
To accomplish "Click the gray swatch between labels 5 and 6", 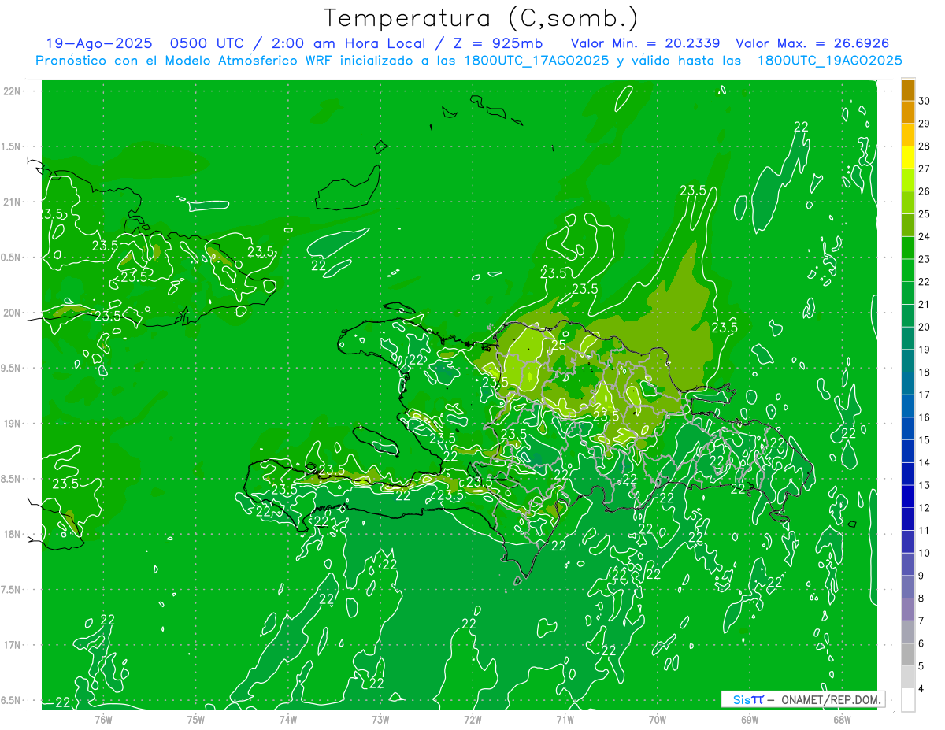I will [908, 654].
